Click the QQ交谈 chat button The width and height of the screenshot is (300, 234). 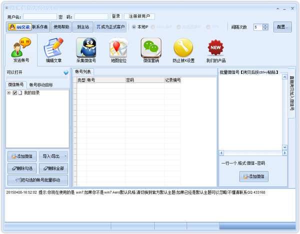click(x=19, y=27)
